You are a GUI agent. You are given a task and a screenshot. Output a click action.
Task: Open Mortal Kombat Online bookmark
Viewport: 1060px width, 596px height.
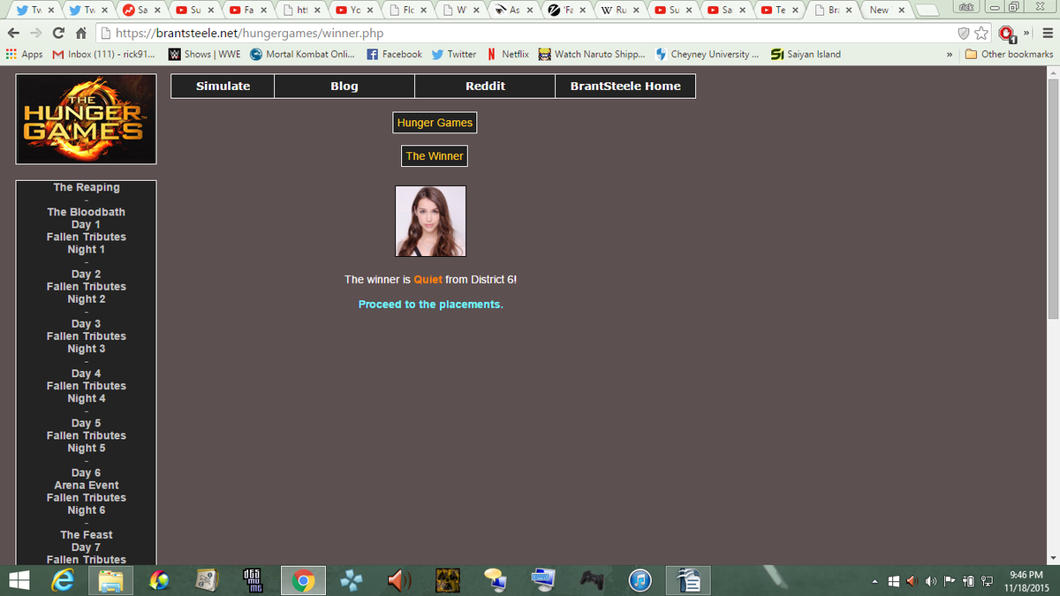(x=302, y=54)
